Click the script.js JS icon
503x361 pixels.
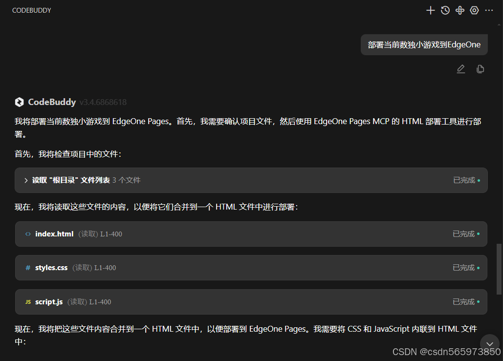click(x=28, y=302)
